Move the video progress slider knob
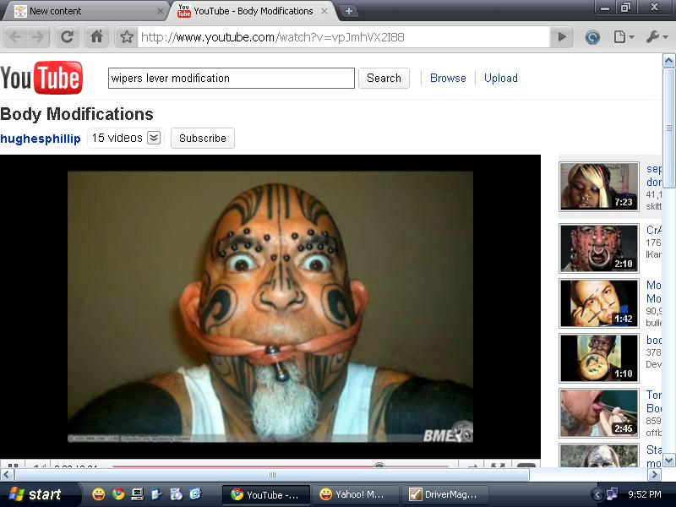Viewport: 676px width, 507px height. click(x=379, y=466)
